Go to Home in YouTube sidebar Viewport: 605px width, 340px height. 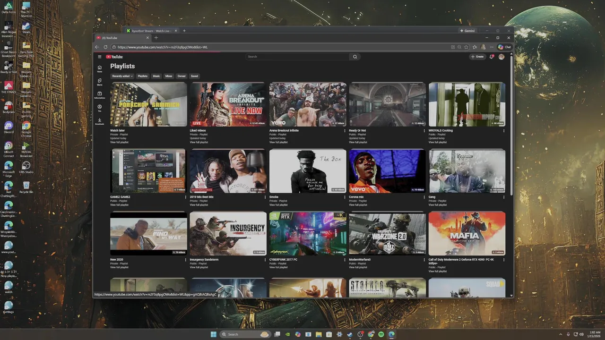coord(100,68)
